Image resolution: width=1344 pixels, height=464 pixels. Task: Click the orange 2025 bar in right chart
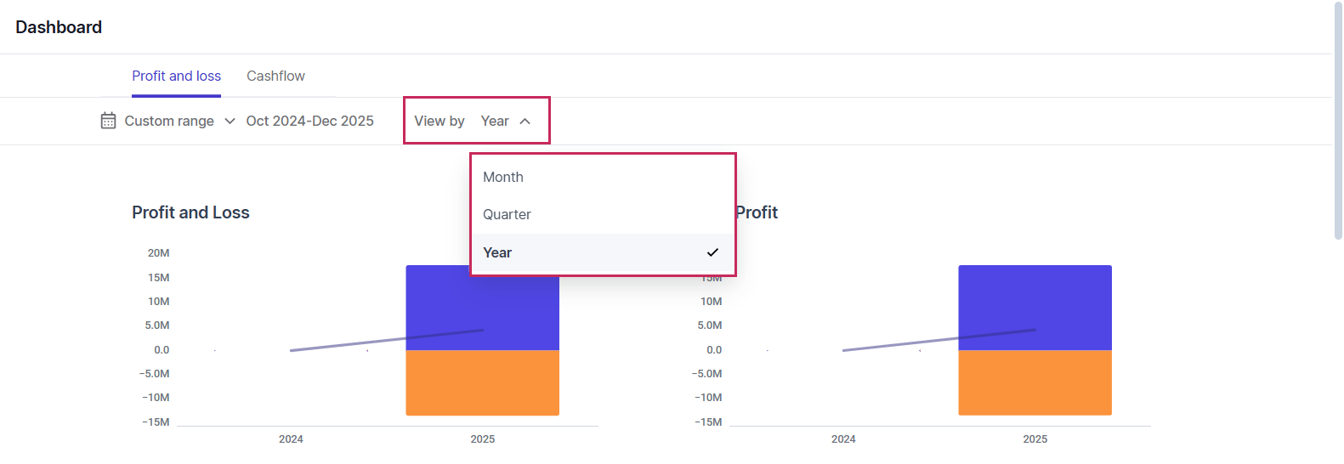pos(1035,382)
